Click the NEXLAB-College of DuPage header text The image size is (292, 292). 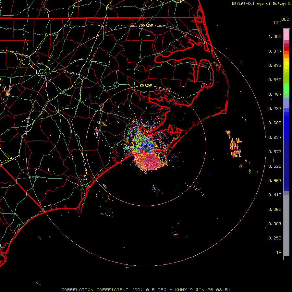click(259, 4)
